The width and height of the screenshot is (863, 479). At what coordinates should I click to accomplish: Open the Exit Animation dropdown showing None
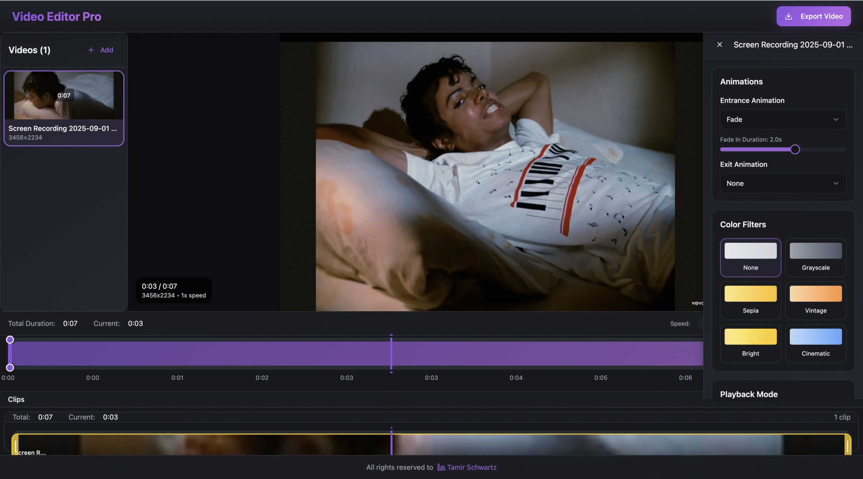[783, 183]
